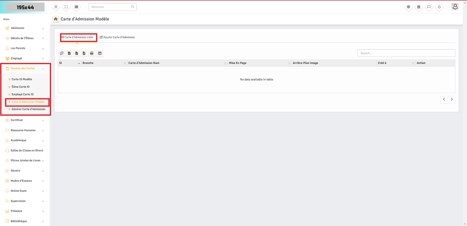Viewport: 467px width, 226px height.
Task: Click the flag icon in header
Action: point(429,7)
